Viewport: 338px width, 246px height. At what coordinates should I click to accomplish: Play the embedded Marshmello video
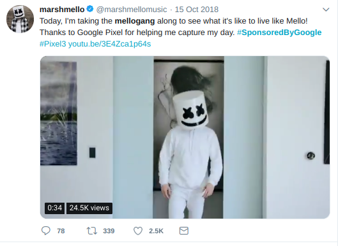pos(185,137)
